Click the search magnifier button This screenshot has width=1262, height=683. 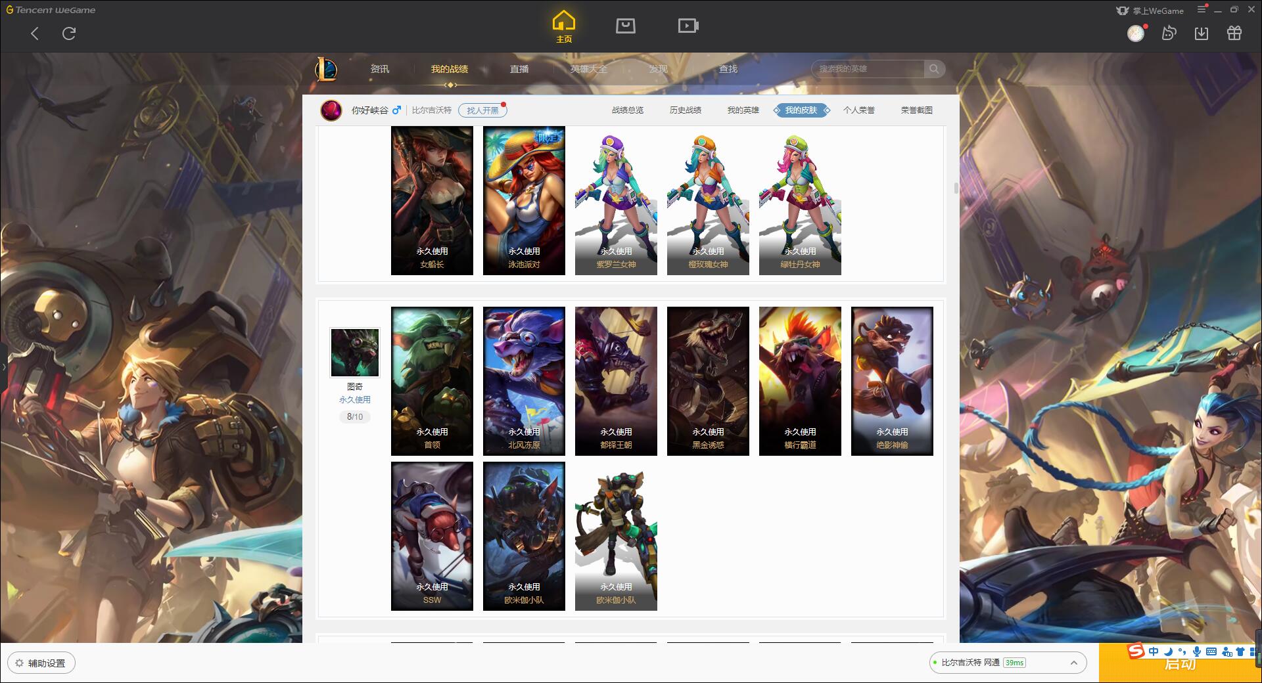[x=934, y=69]
